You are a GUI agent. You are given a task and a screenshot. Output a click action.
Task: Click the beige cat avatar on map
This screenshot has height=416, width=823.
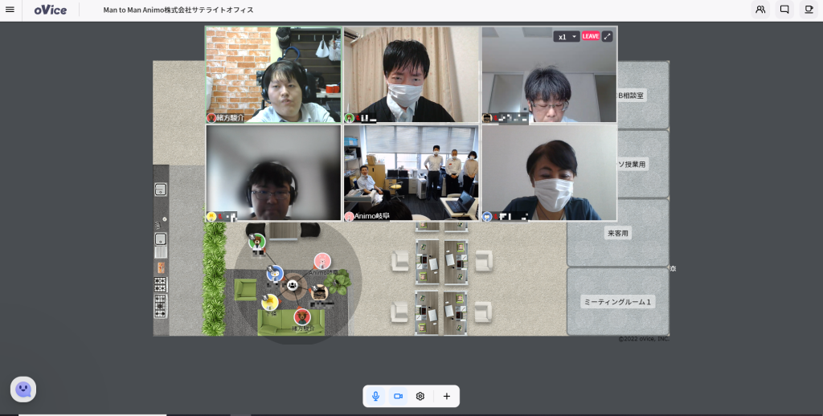[318, 292]
